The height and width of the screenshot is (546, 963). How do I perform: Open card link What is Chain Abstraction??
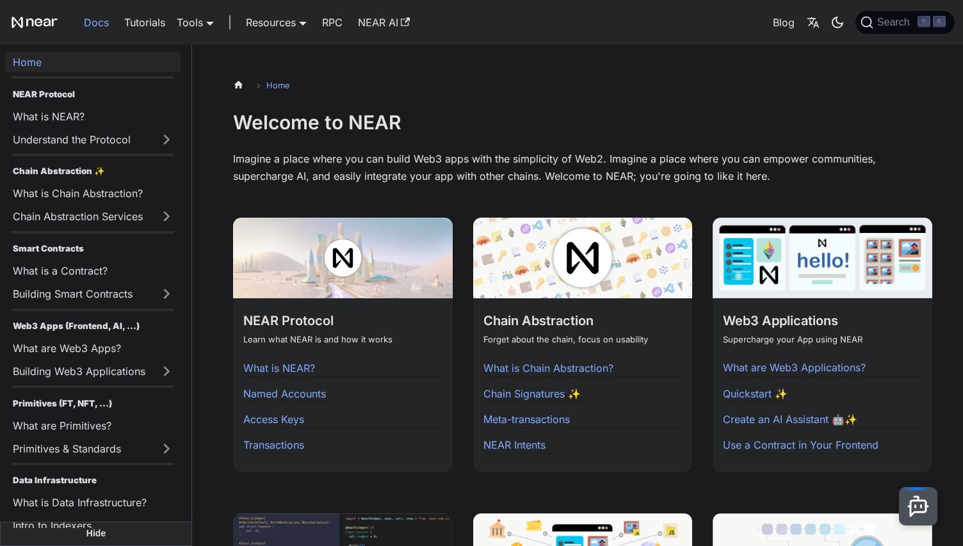[x=548, y=368]
